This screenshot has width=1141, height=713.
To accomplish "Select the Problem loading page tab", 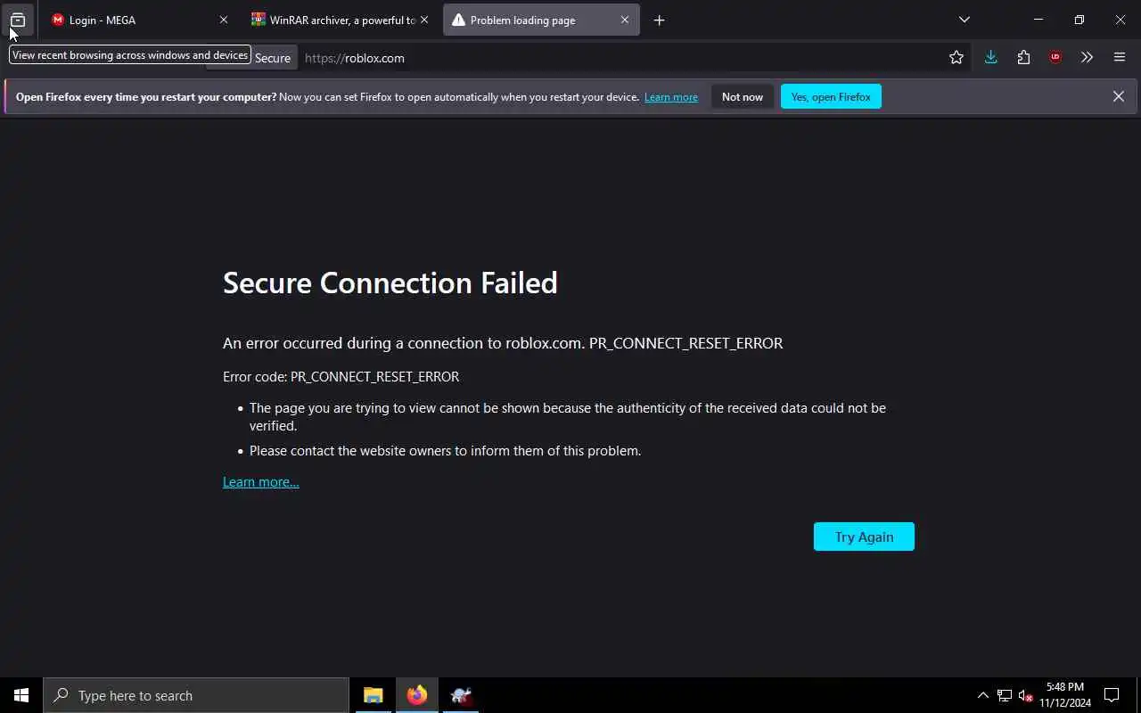I will pos(541,20).
